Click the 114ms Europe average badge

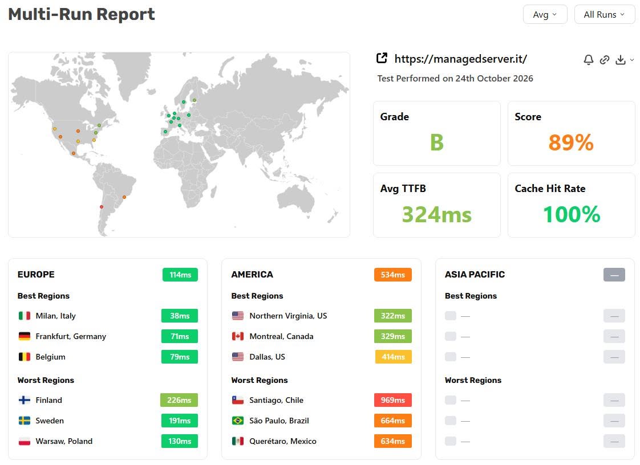click(180, 275)
